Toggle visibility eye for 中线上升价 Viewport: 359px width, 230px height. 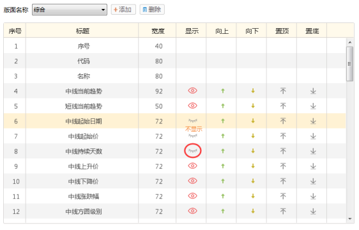click(x=192, y=166)
